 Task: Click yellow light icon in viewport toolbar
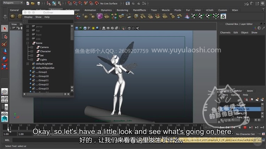(x=93, y=28)
